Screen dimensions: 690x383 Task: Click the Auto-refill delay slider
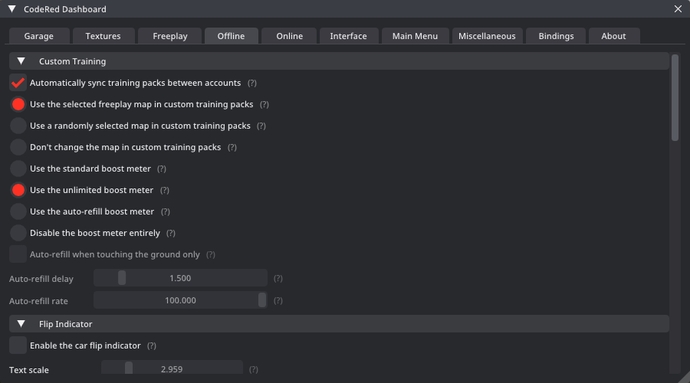(x=180, y=278)
